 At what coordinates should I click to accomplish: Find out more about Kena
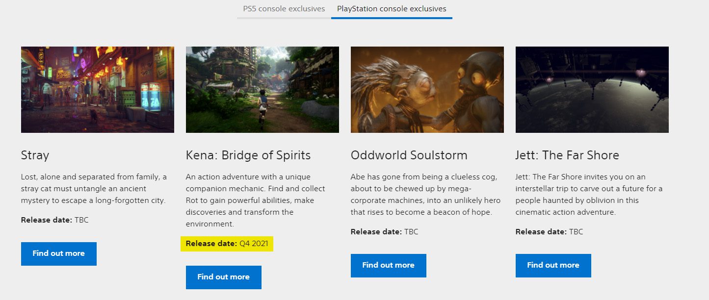(224, 277)
